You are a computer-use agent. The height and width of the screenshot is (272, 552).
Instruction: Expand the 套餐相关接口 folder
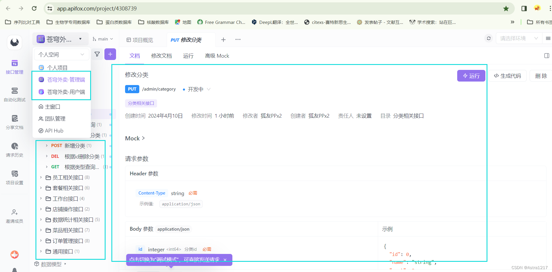[41, 188]
